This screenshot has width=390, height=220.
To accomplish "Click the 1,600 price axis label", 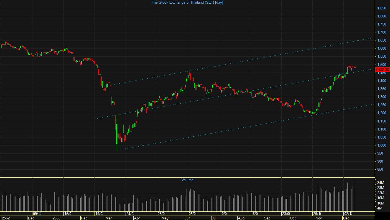I will 382,48.
